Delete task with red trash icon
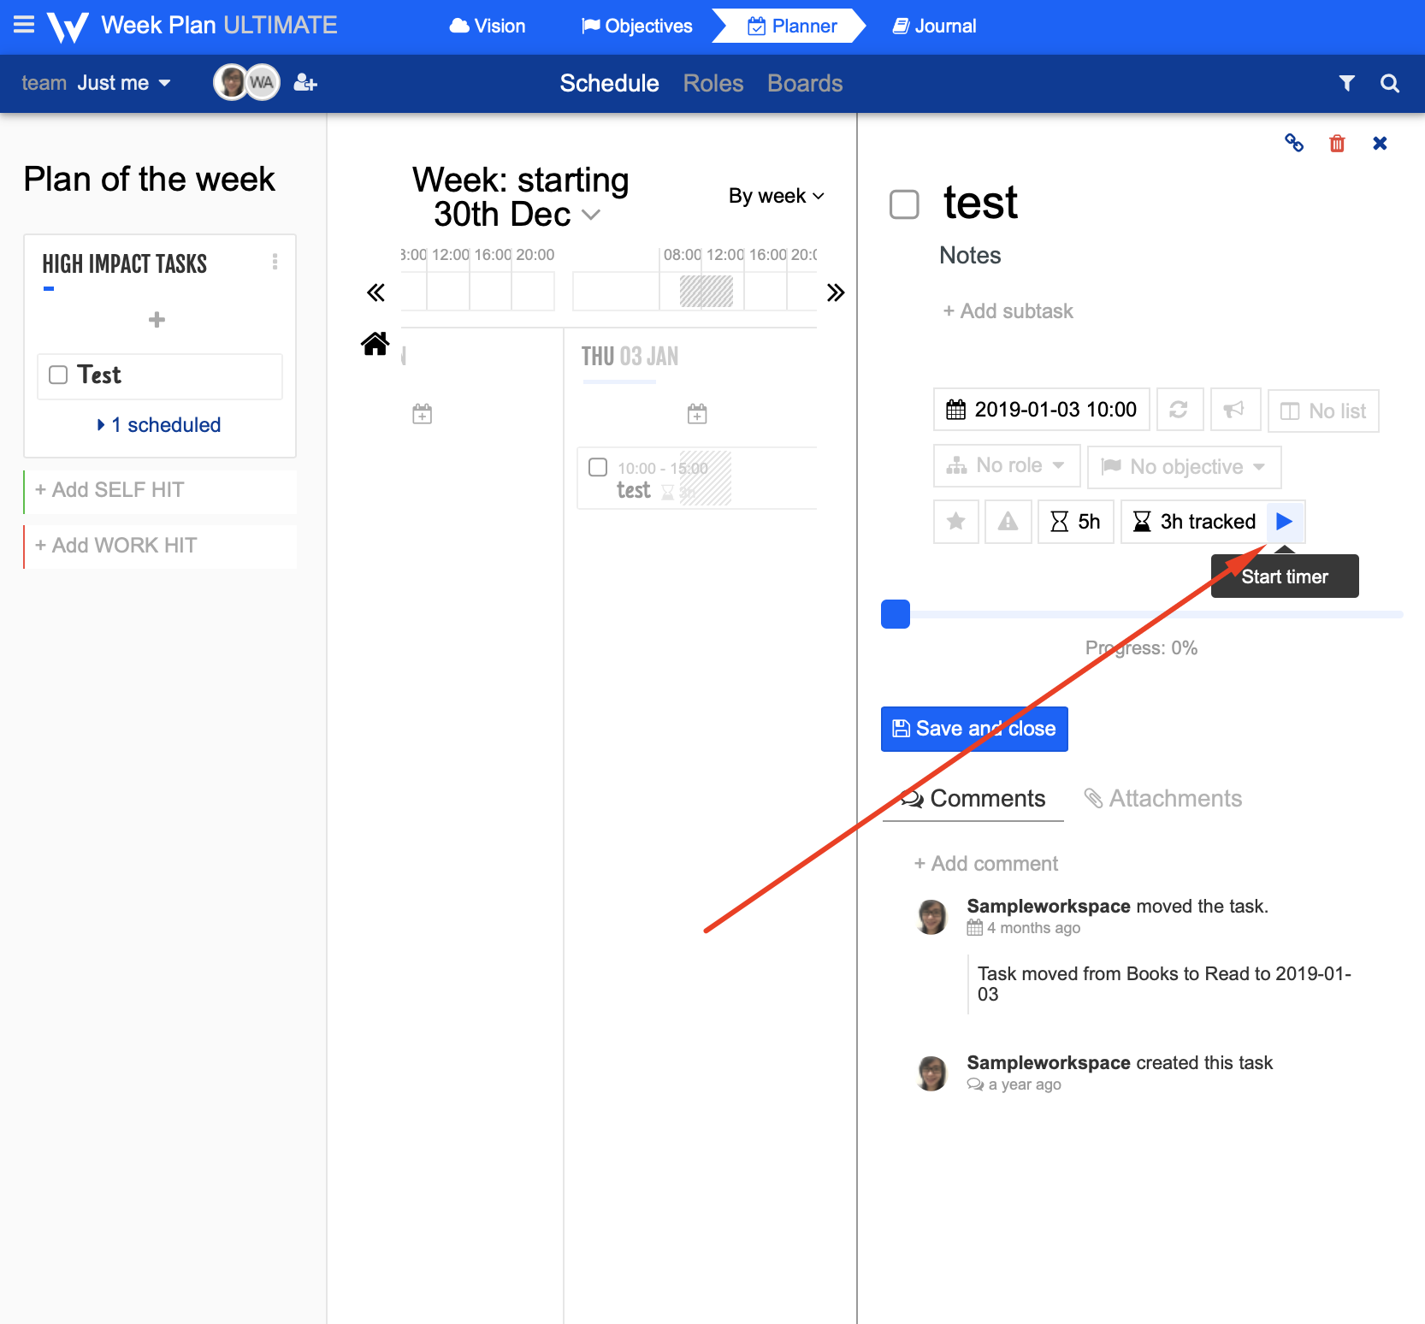 (1337, 143)
